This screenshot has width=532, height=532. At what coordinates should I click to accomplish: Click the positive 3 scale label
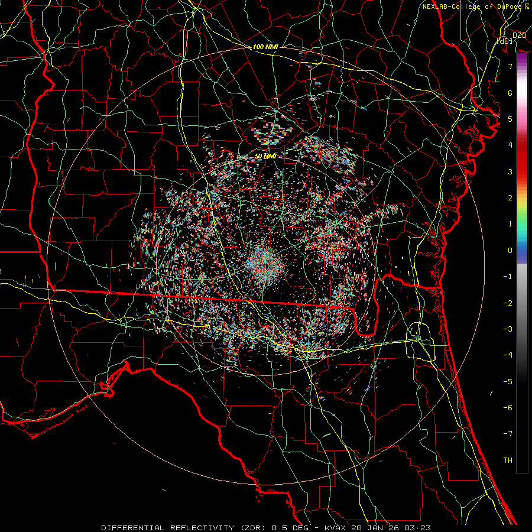510,171
